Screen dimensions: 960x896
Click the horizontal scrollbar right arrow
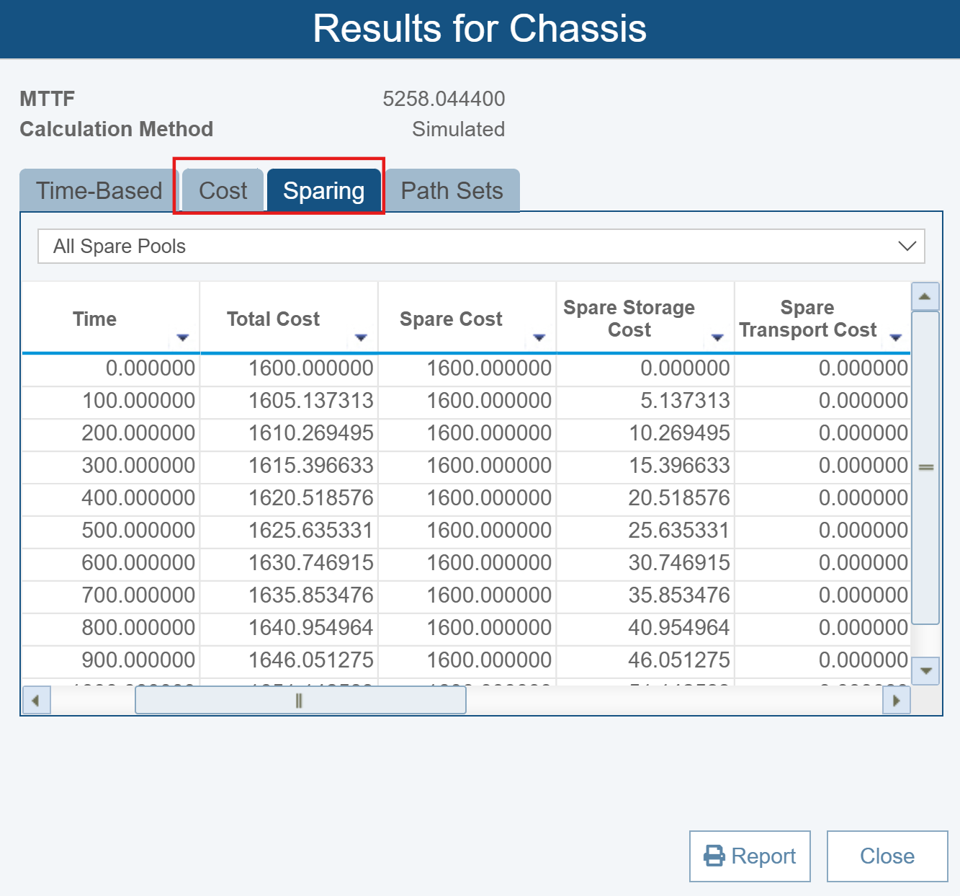click(896, 700)
